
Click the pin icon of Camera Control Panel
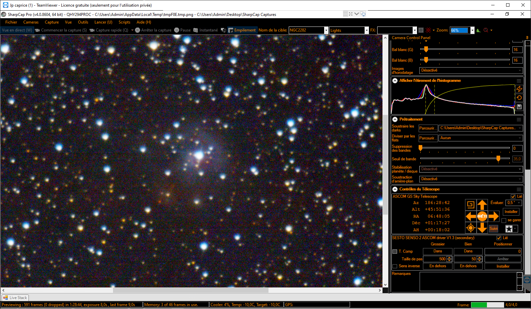[527, 37]
